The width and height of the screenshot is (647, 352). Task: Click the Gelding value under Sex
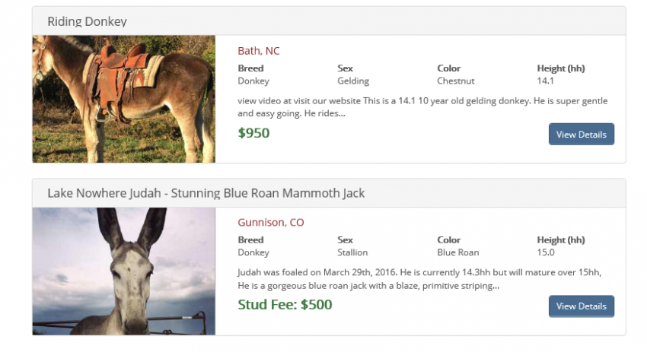(x=353, y=81)
